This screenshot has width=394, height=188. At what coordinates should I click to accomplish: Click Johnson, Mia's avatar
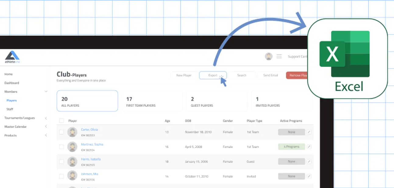(72, 176)
